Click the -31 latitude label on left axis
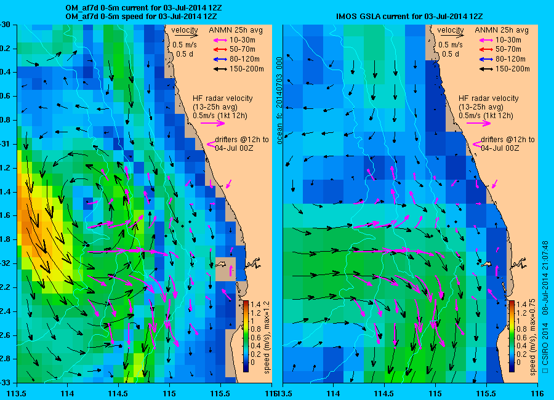 [x=6, y=145]
